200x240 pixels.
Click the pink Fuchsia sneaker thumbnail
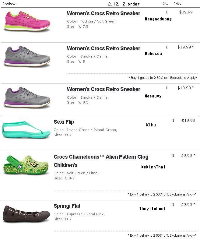(27, 21)
